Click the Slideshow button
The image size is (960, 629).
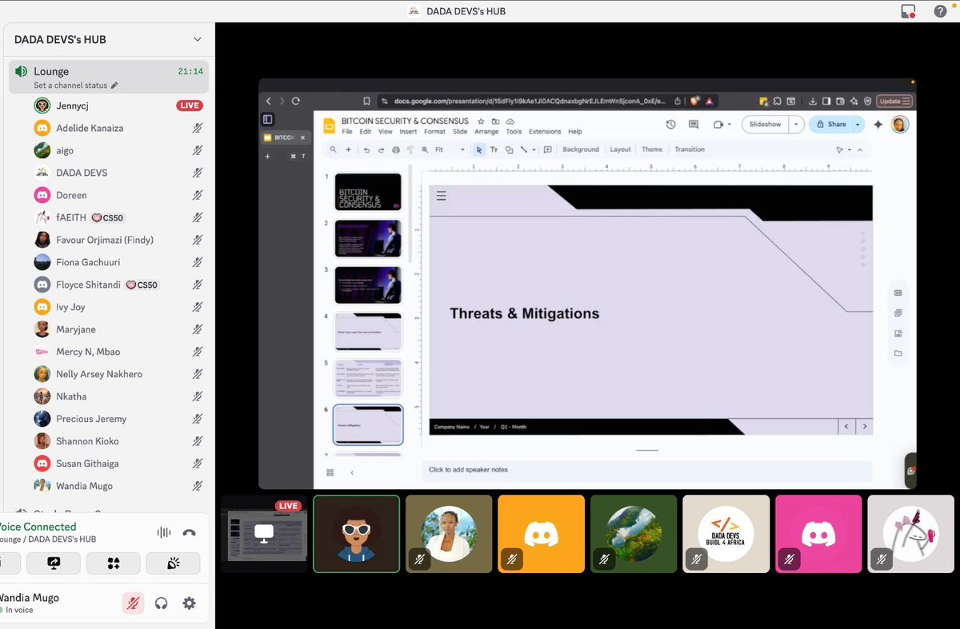point(766,125)
